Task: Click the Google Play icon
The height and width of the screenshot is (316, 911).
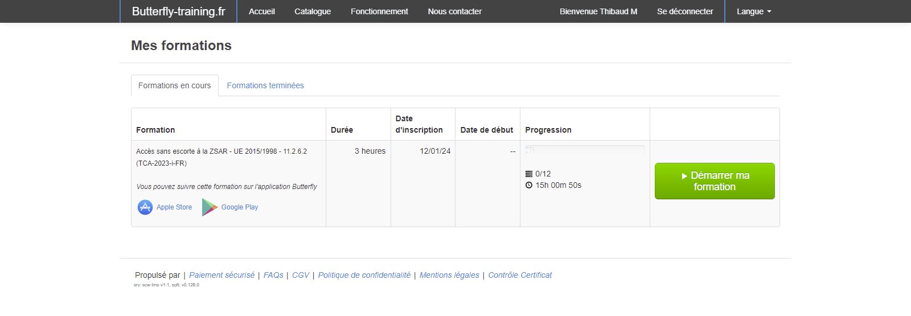Action: tap(210, 207)
